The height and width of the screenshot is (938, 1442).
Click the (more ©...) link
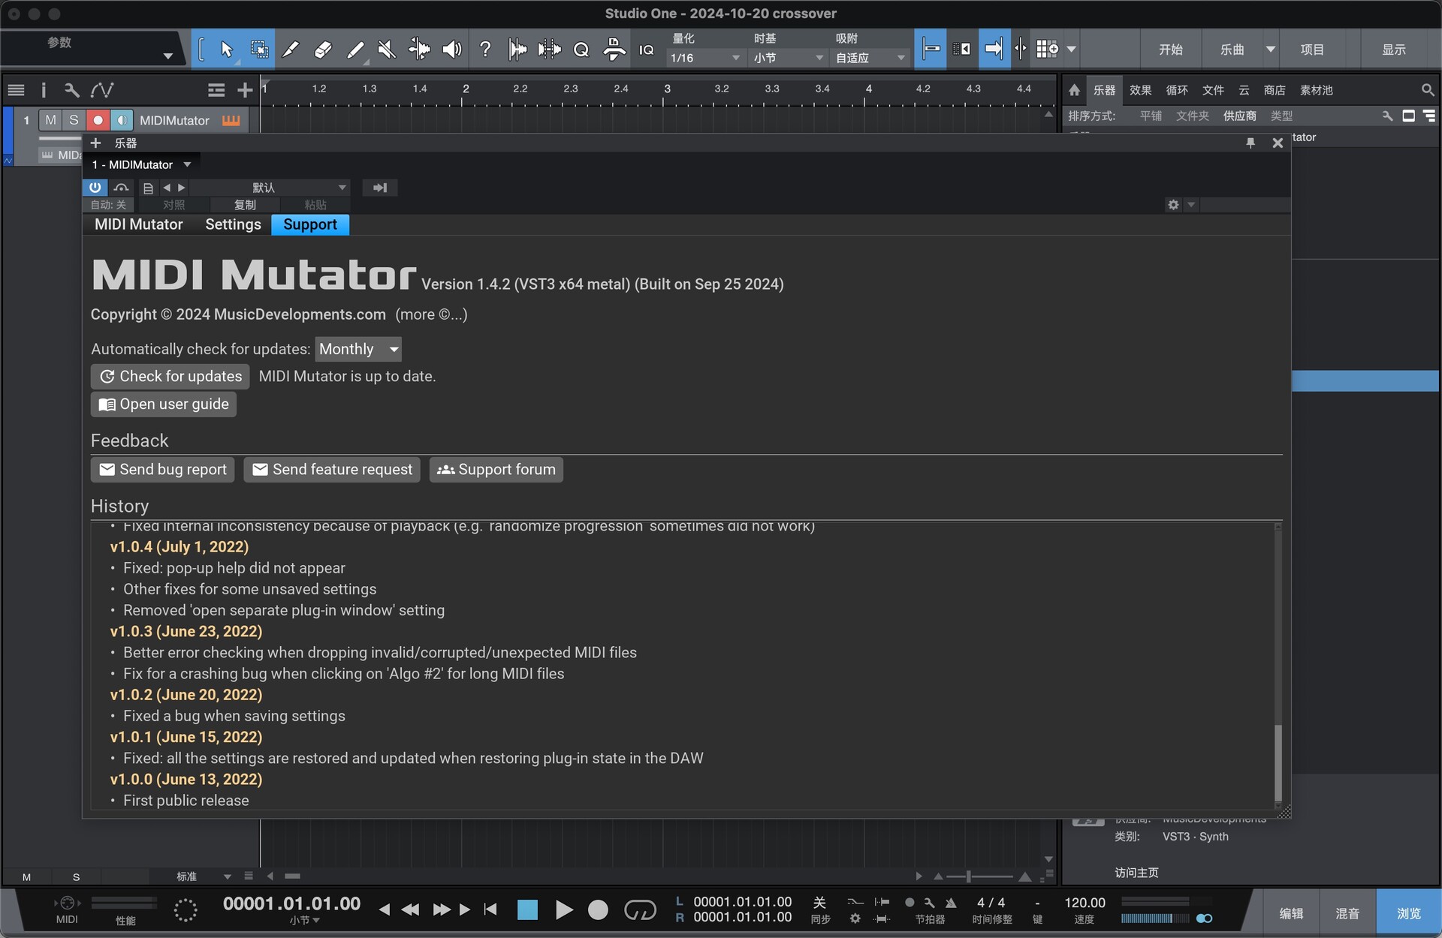[431, 314]
